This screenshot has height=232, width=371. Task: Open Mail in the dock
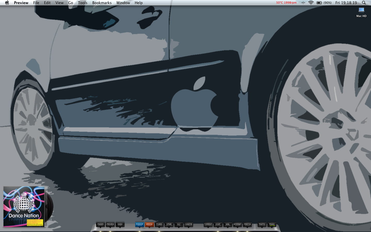[228, 225]
